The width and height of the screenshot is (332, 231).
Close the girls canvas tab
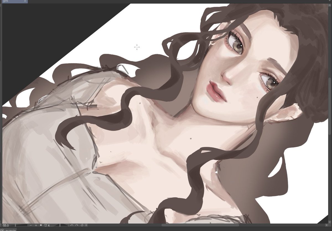[25, 1]
